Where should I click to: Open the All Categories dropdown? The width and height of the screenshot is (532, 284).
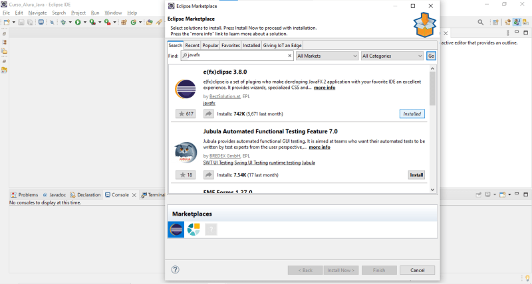[x=392, y=56]
